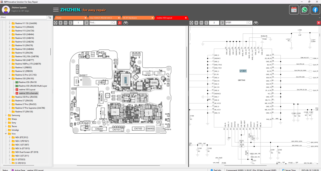Click the user avatar for Zhizhen Spanish
The width and height of the screenshot is (321, 171).
point(6,10)
